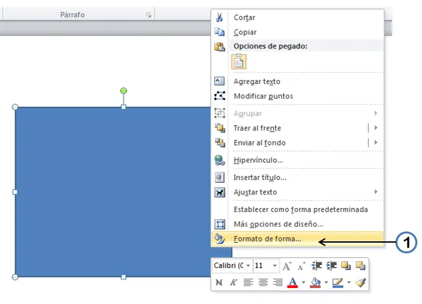Image resolution: width=422 pixels, height=304 pixels.
Task: Toggle italic (K) in mini toolbar
Action: pos(233,282)
